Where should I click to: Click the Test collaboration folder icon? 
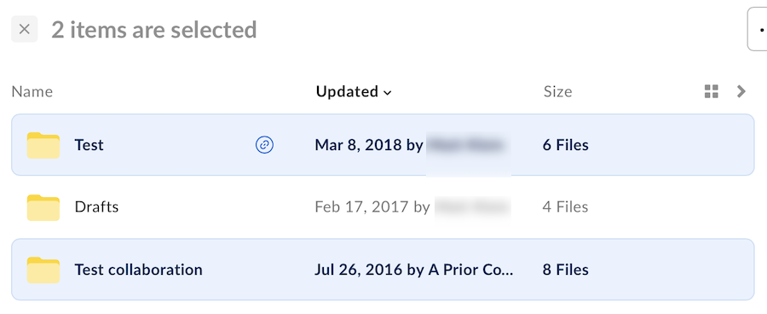43,270
